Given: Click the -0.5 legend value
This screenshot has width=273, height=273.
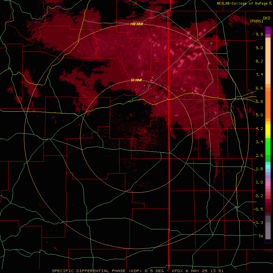Looking at the screenshot, I should pyautogui.click(x=258, y=209).
